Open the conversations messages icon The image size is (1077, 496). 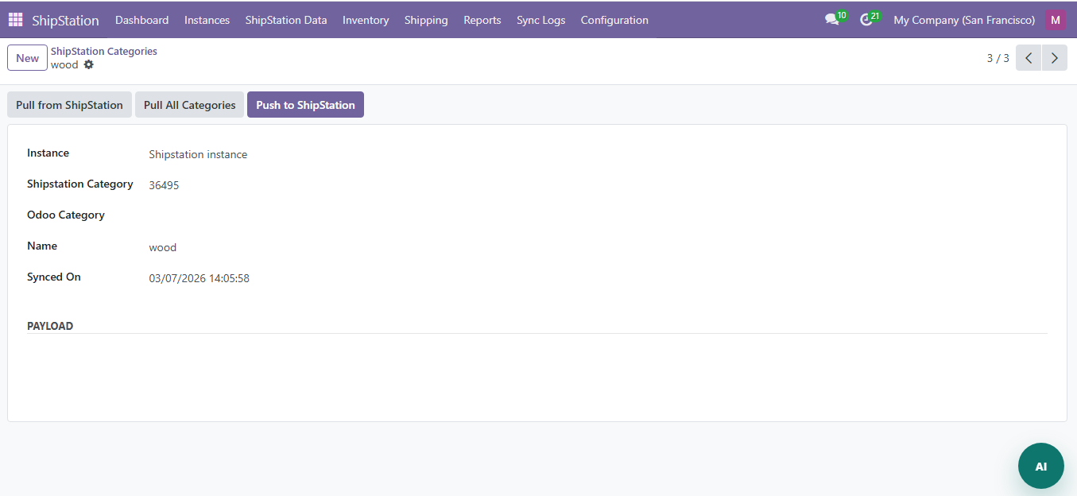832,20
